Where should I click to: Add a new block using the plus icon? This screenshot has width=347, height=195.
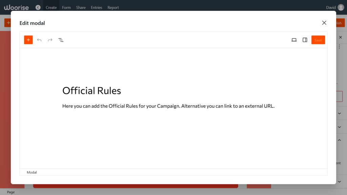tap(28, 40)
